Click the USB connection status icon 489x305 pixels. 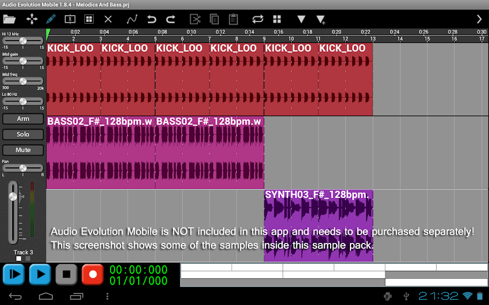[406, 296]
